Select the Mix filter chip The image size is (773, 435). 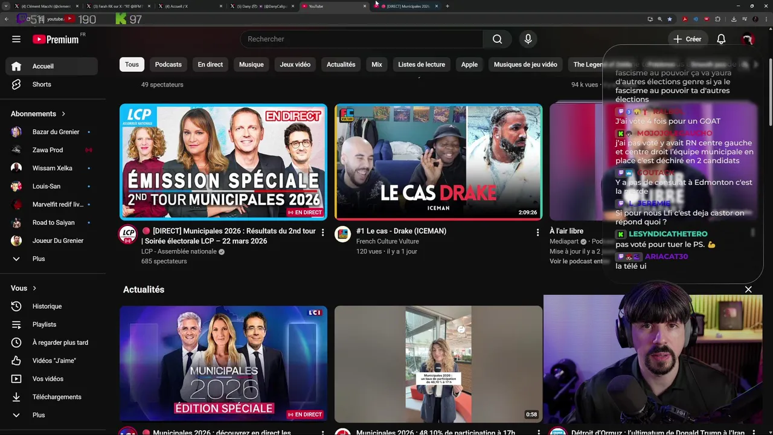[x=377, y=65]
